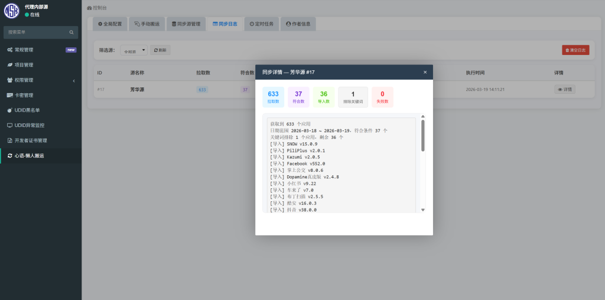Open UDID异常监控 in the sidebar

click(30, 125)
